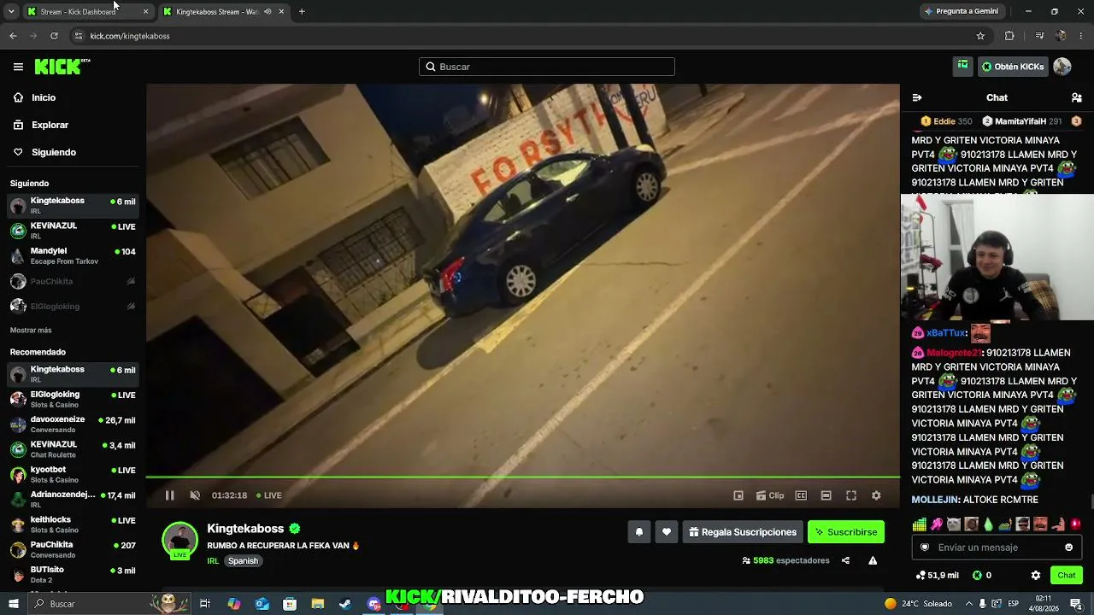Screen dimensions: 1094x615
Task: Go to Kick home via the logo
Action: pos(62,67)
